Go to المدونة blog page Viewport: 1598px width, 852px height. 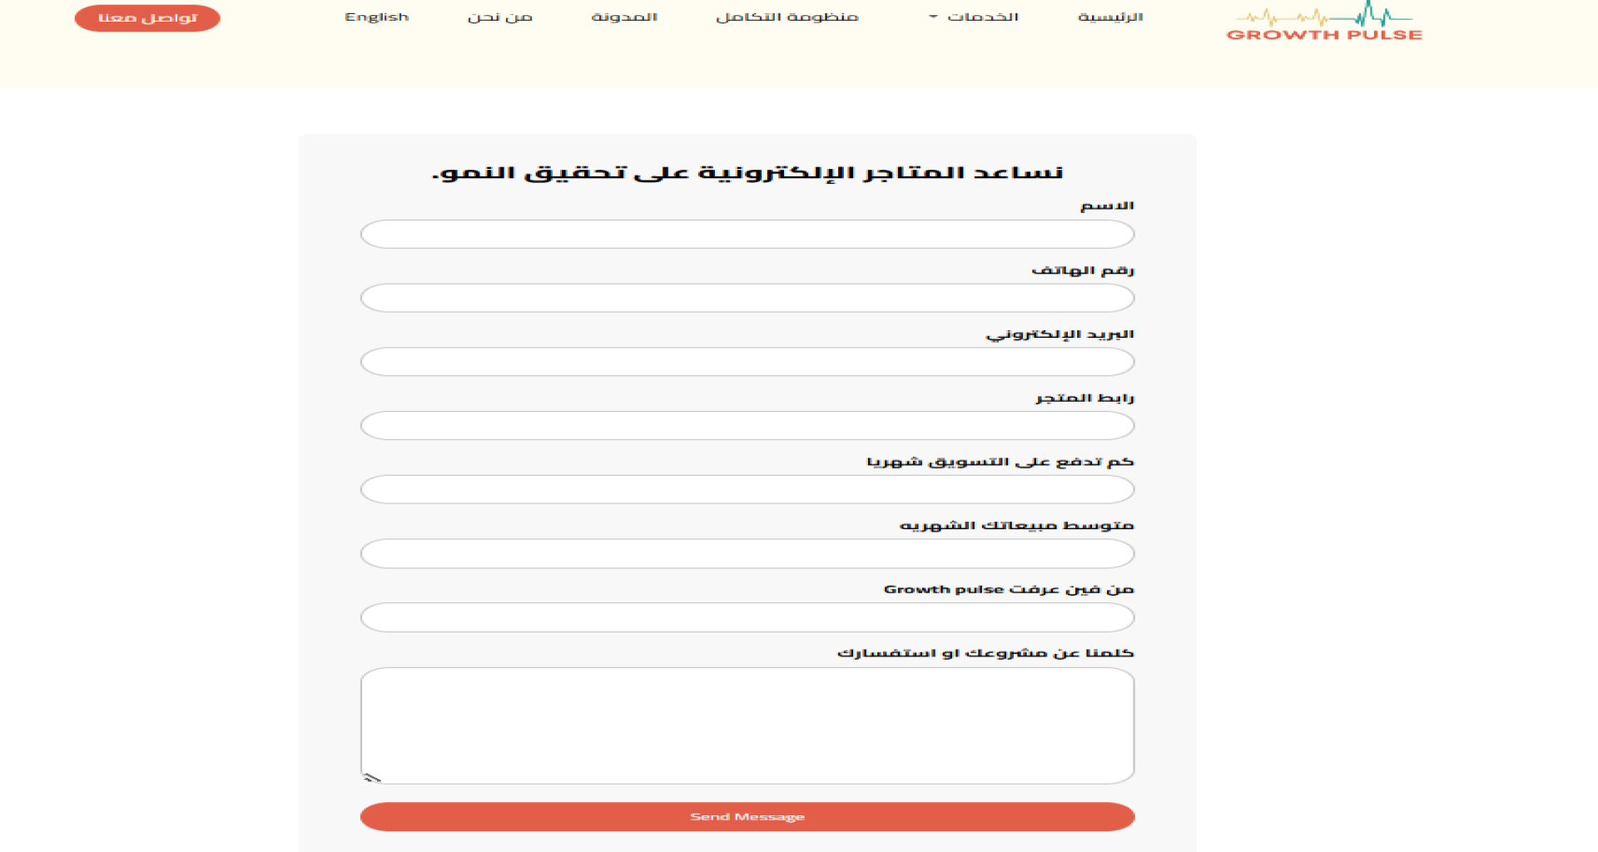[x=624, y=17]
